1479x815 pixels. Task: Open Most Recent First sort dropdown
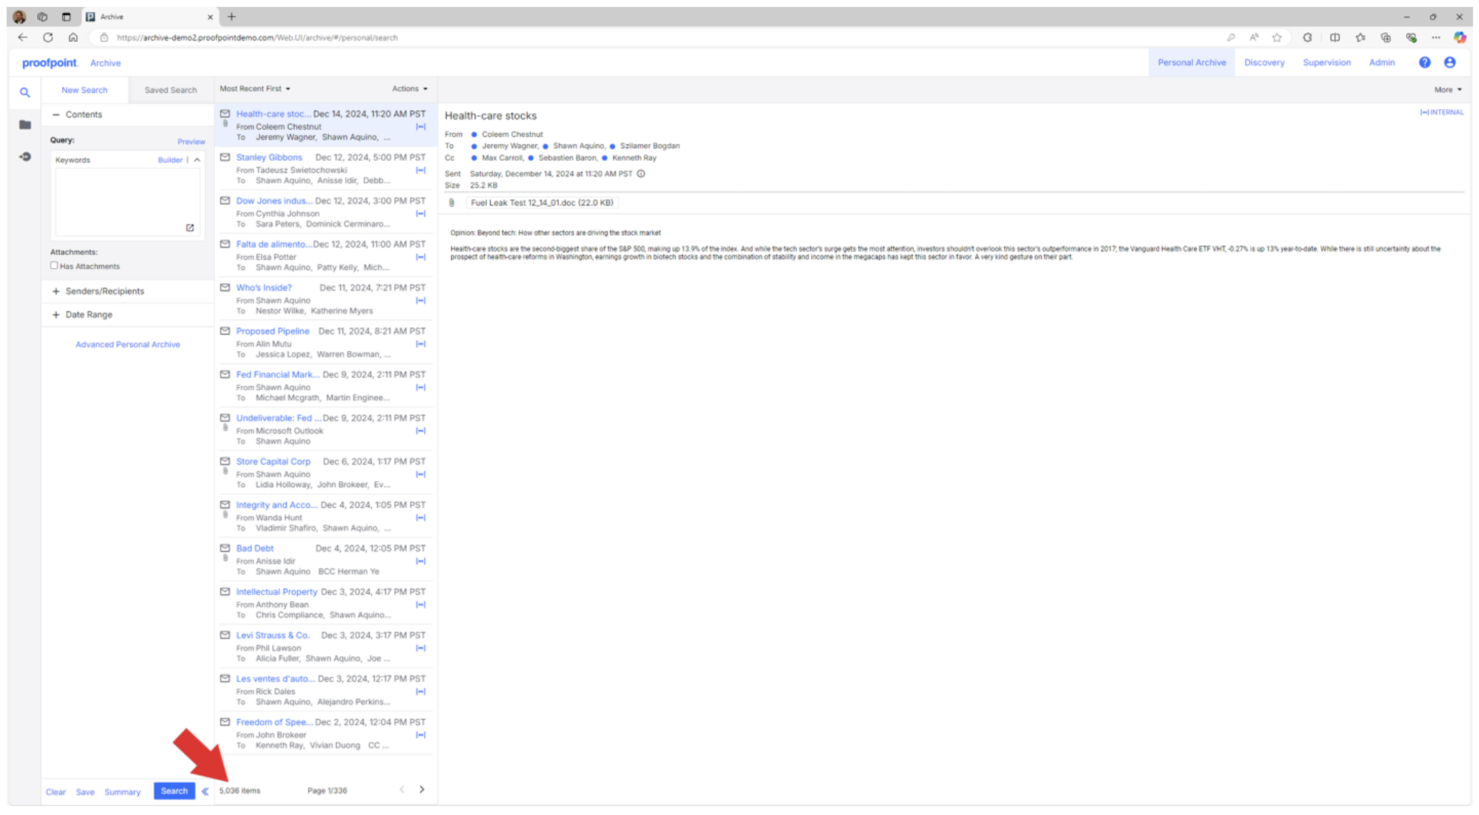point(254,89)
